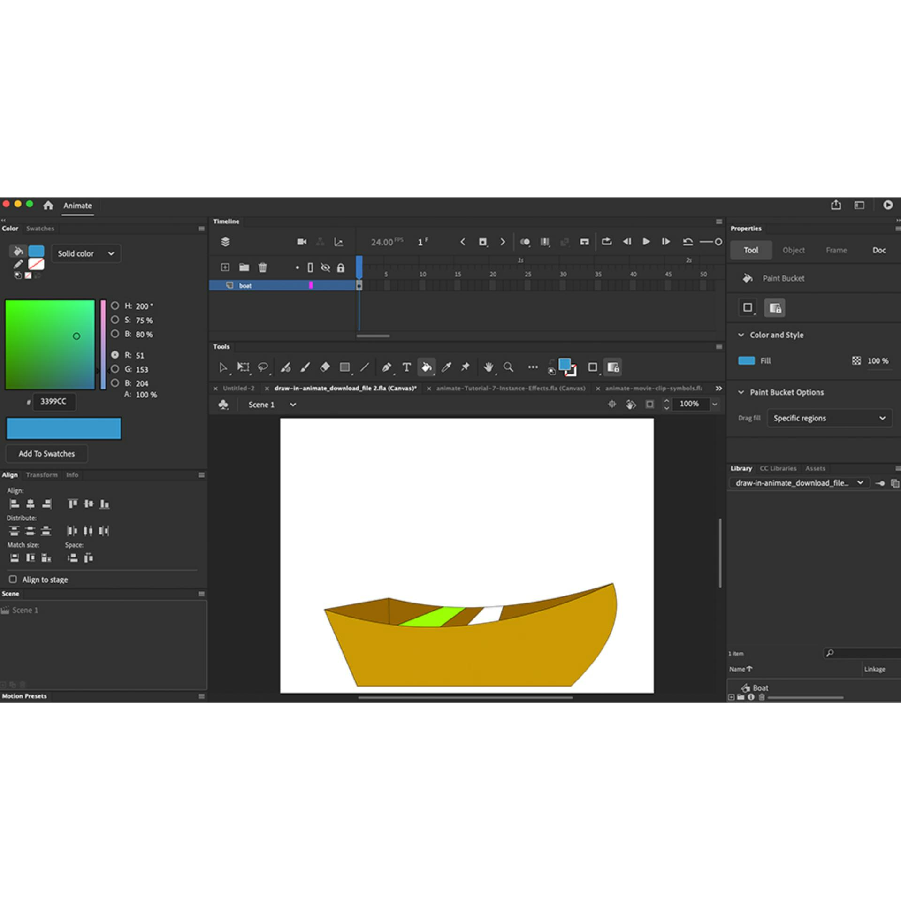Open the Drag fill Specific regions dropdown
Screen dimensions: 901x901
(829, 418)
